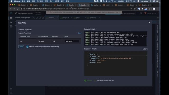Click the green Success status indicator

pyautogui.click(x=88, y=80)
